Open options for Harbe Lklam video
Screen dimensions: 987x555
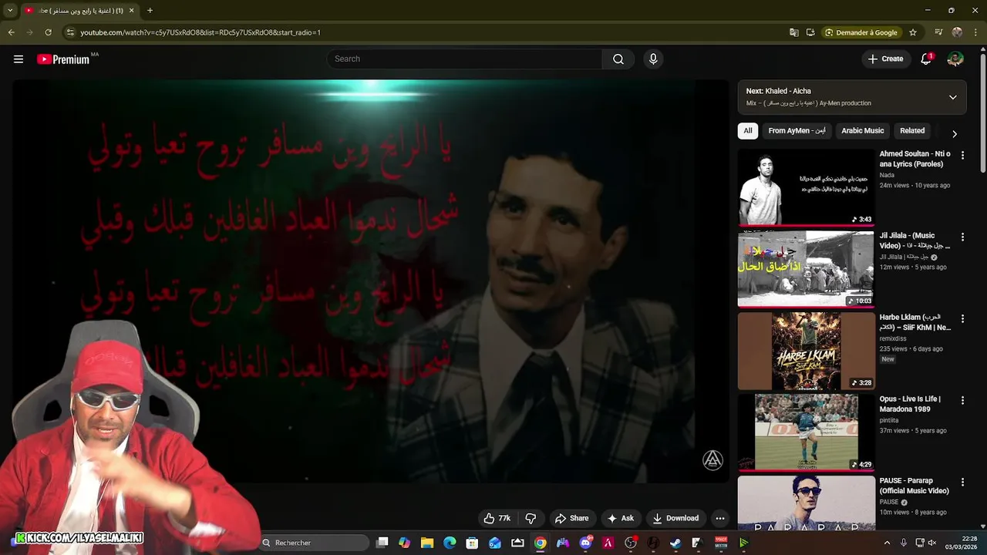[962, 318]
